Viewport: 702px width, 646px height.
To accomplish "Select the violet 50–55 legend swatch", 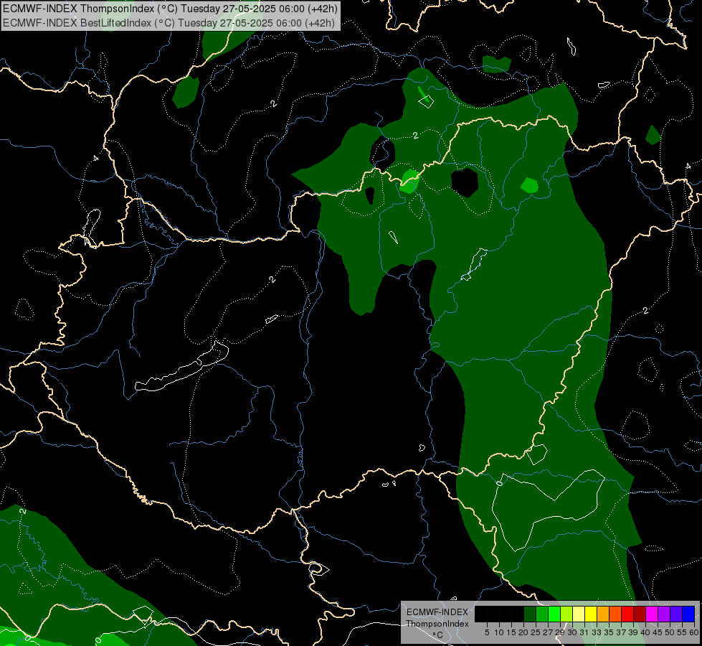I will click(676, 614).
